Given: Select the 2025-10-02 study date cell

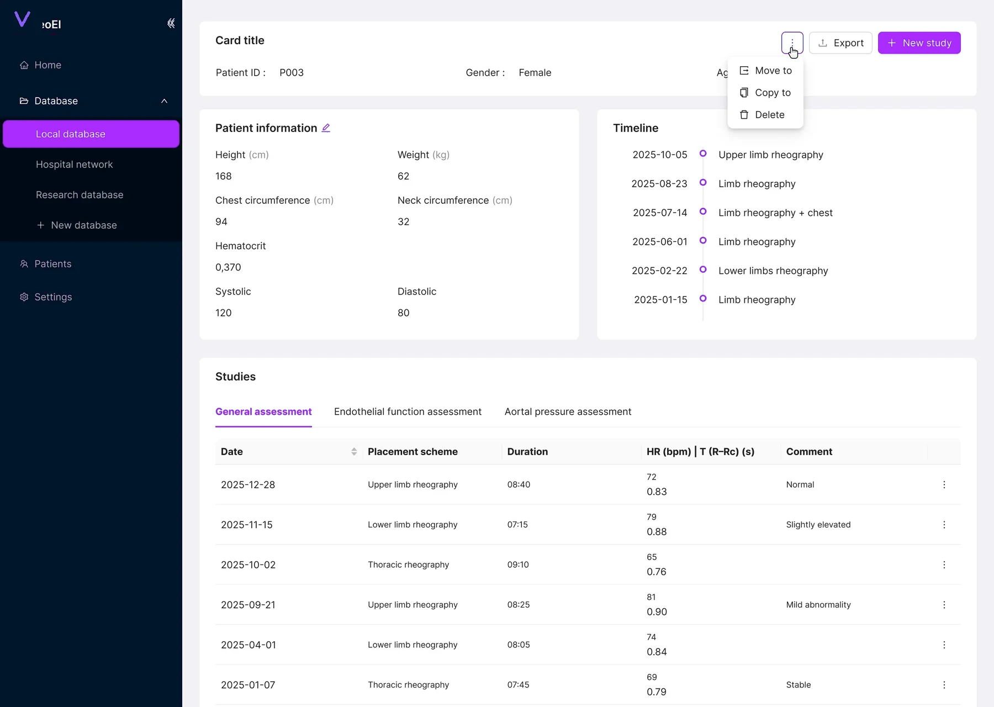Looking at the screenshot, I should pos(248,565).
